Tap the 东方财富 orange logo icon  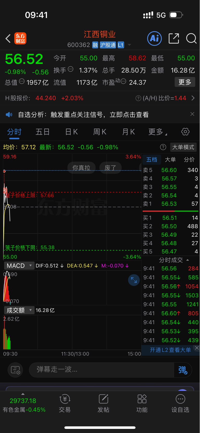point(20,38)
